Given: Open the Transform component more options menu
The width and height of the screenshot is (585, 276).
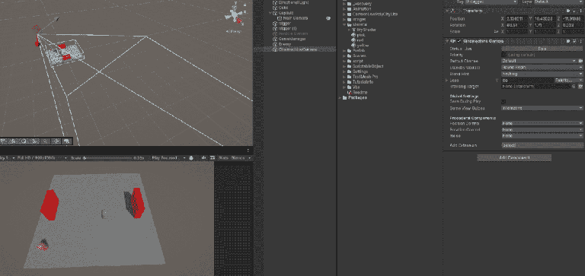Looking at the screenshot, I should pos(580,11).
